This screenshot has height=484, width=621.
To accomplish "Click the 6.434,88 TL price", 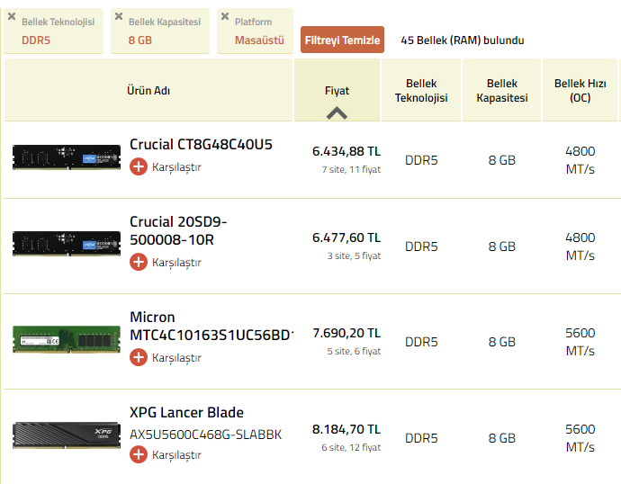I will [x=346, y=151].
